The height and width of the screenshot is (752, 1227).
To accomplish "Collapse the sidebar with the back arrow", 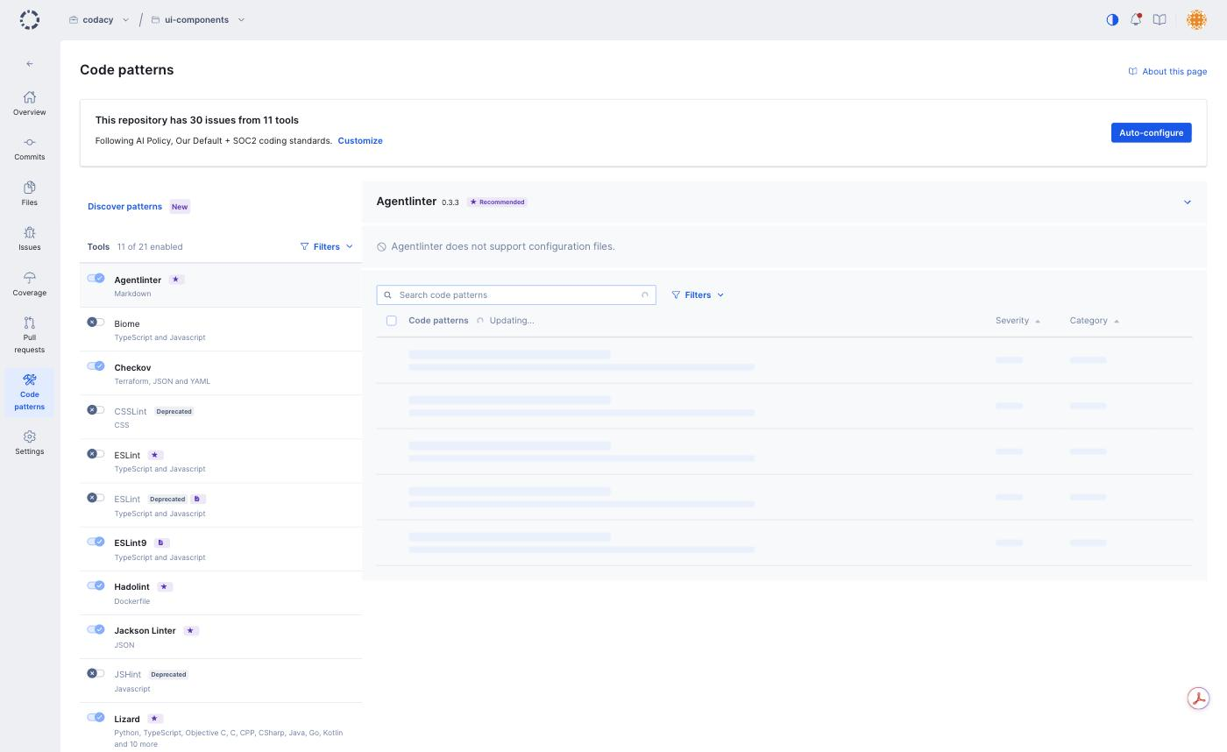I will pos(30,64).
